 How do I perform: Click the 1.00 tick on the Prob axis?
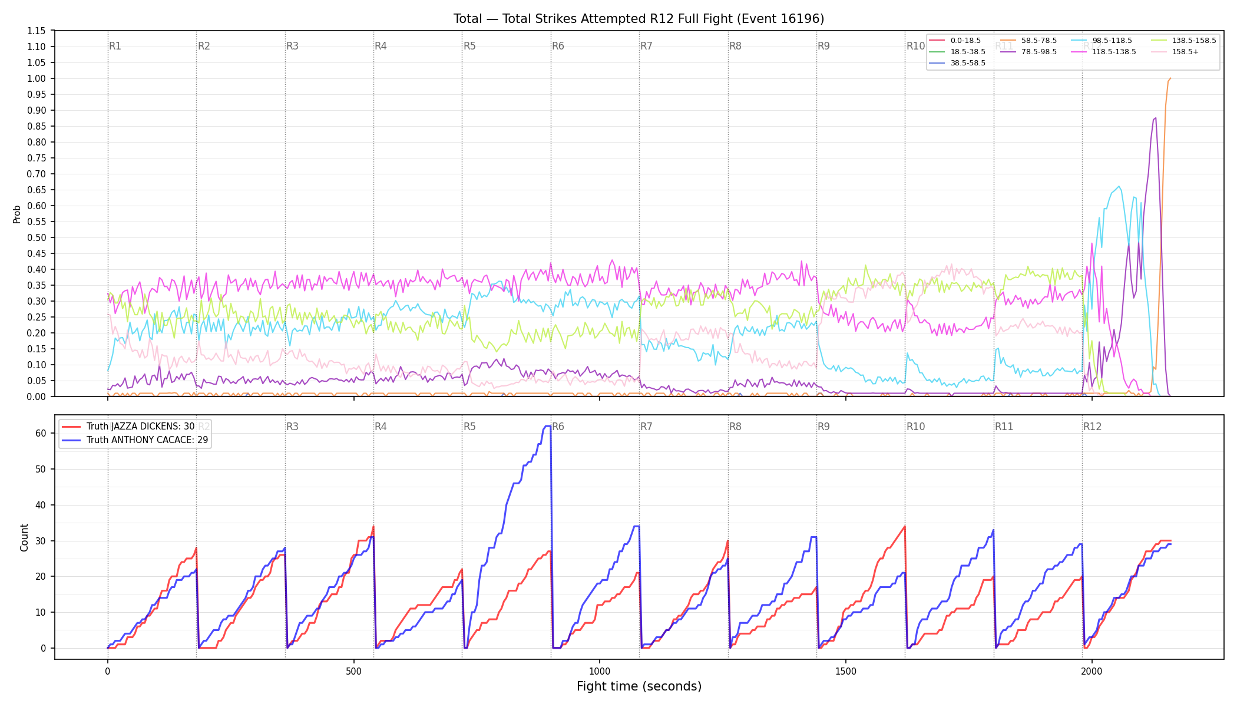click(x=37, y=79)
